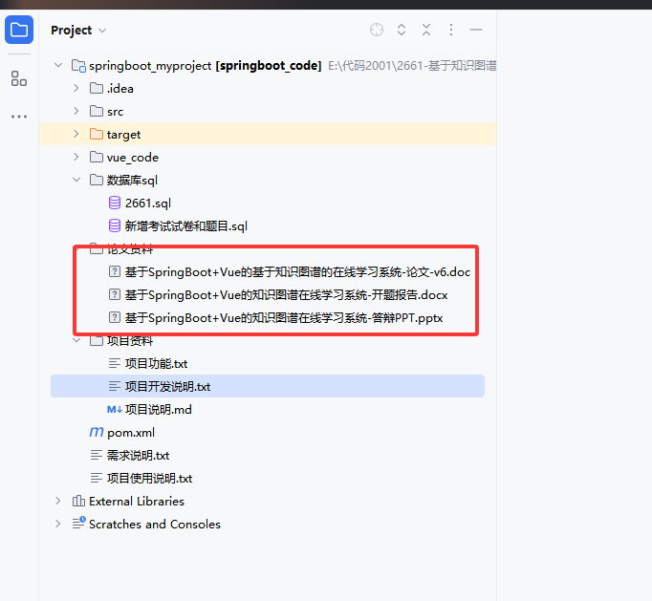Click the orange target folder icon
The height and width of the screenshot is (601, 652).
(x=97, y=134)
